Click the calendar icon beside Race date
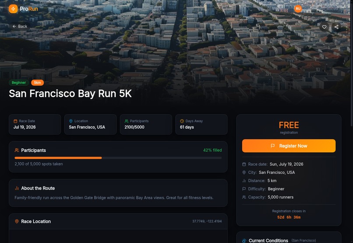The height and width of the screenshot is (243, 353). pyautogui.click(x=244, y=164)
